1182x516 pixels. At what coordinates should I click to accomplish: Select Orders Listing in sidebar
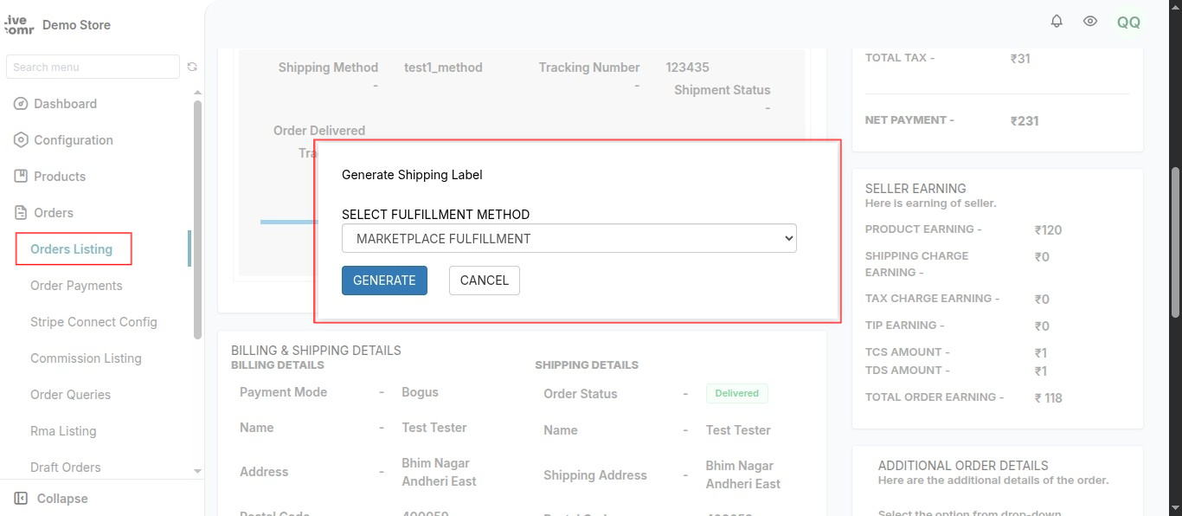point(72,249)
